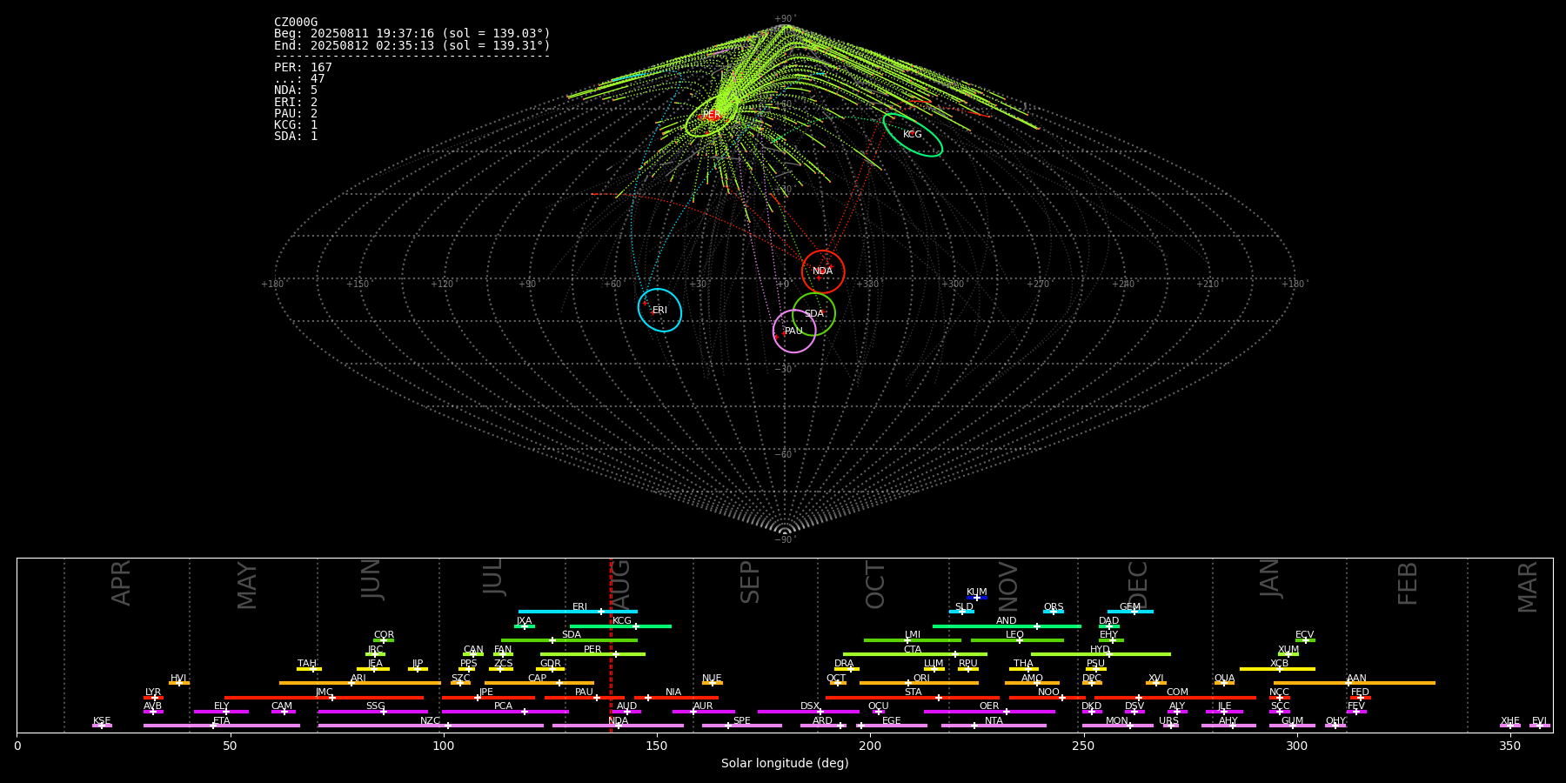Click the ETA shower bar in timeline
The width and height of the screenshot is (1566, 783).
pyautogui.click(x=222, y=726)
